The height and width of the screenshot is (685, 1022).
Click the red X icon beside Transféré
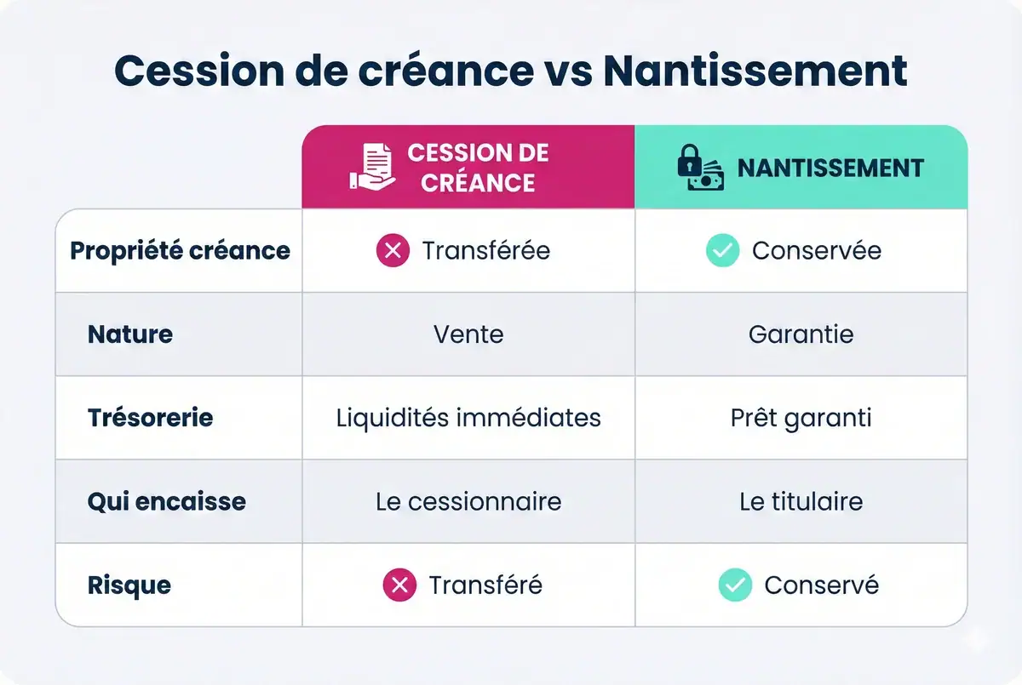399,585
